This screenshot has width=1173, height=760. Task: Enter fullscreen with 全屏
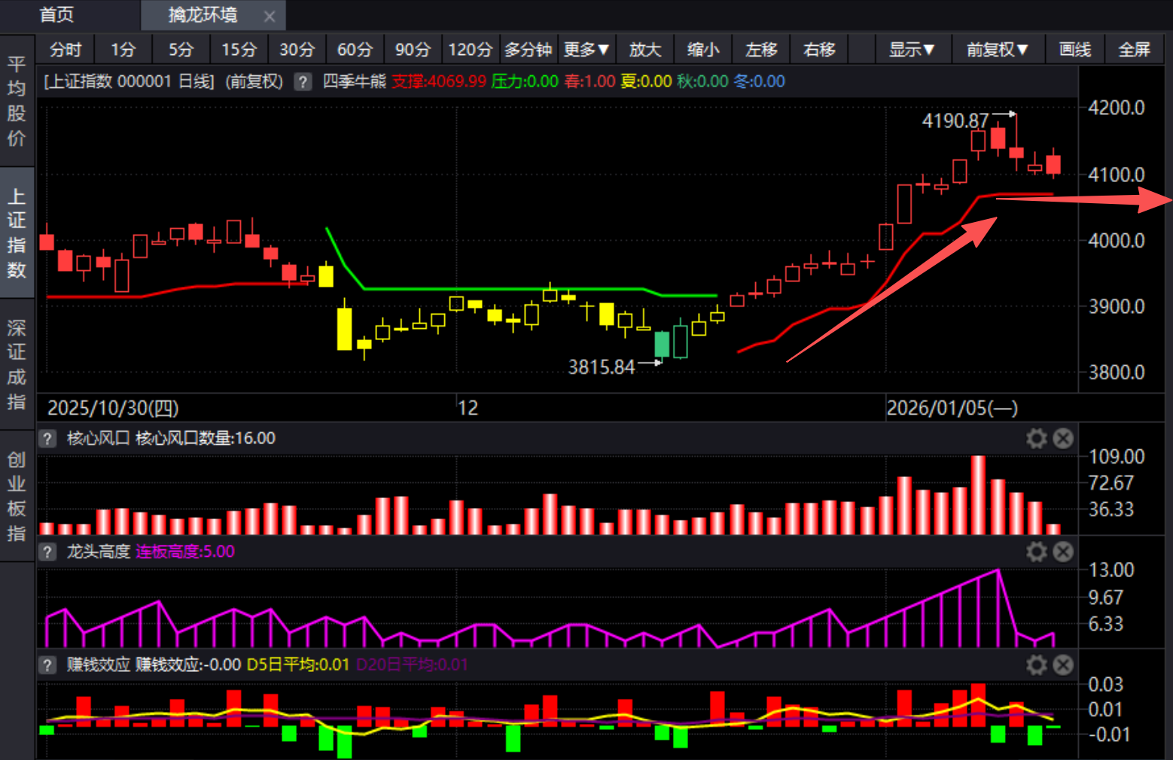(1135, 50)
